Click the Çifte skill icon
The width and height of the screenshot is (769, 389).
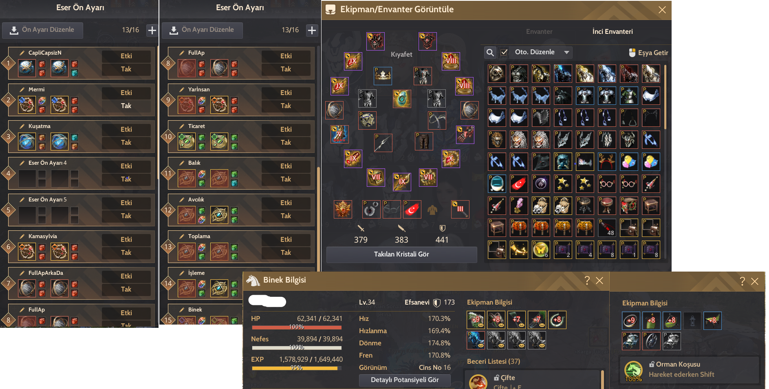pos(478,381)
